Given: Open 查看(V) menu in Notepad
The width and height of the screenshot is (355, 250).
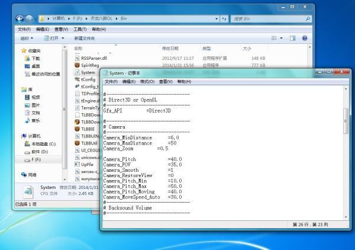Looking at the screenshot, I should 166,82.
